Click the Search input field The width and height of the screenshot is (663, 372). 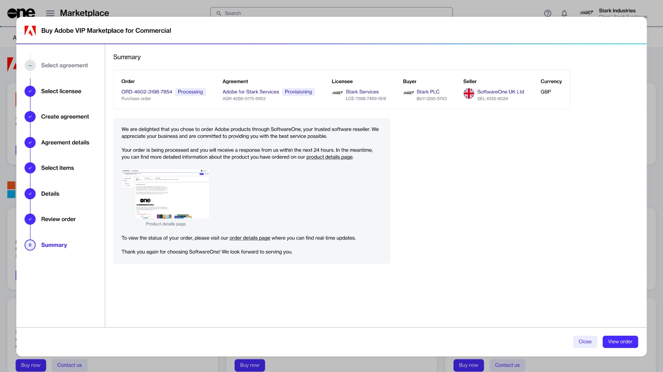tap(331, 13)
